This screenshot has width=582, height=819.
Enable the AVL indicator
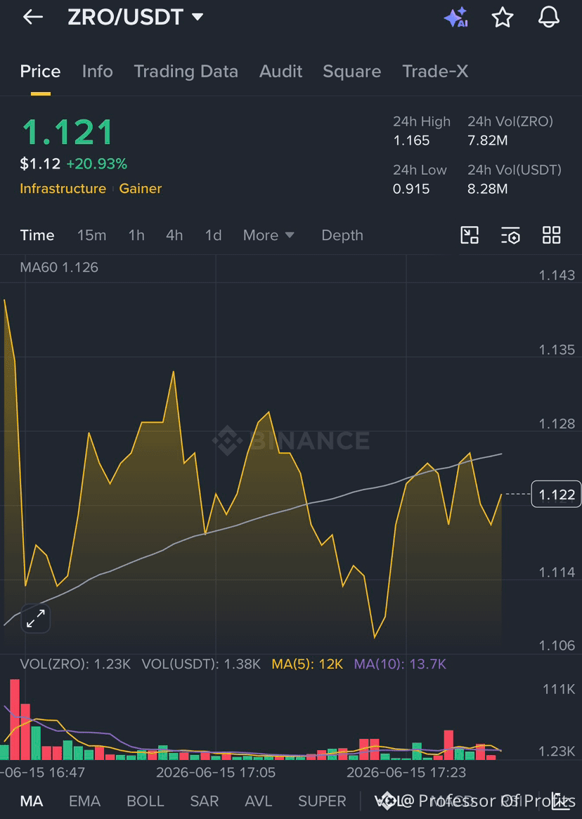coord(259,801)
